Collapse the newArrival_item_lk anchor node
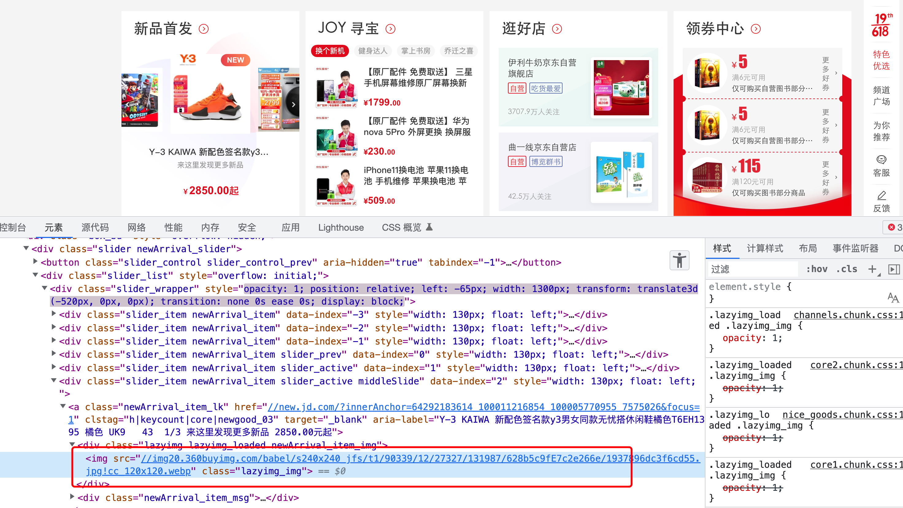This screenshot has width=903, height=508. 63,407
